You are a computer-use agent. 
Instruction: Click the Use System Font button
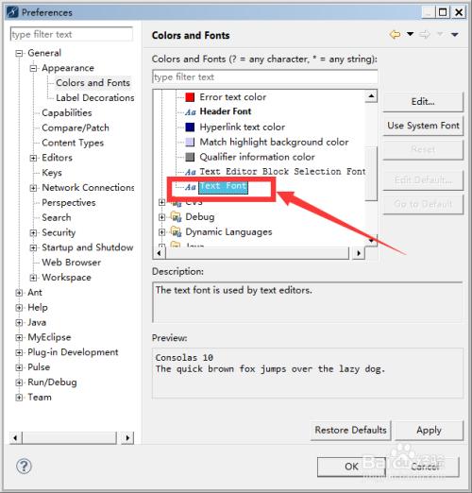pos(423,126)
